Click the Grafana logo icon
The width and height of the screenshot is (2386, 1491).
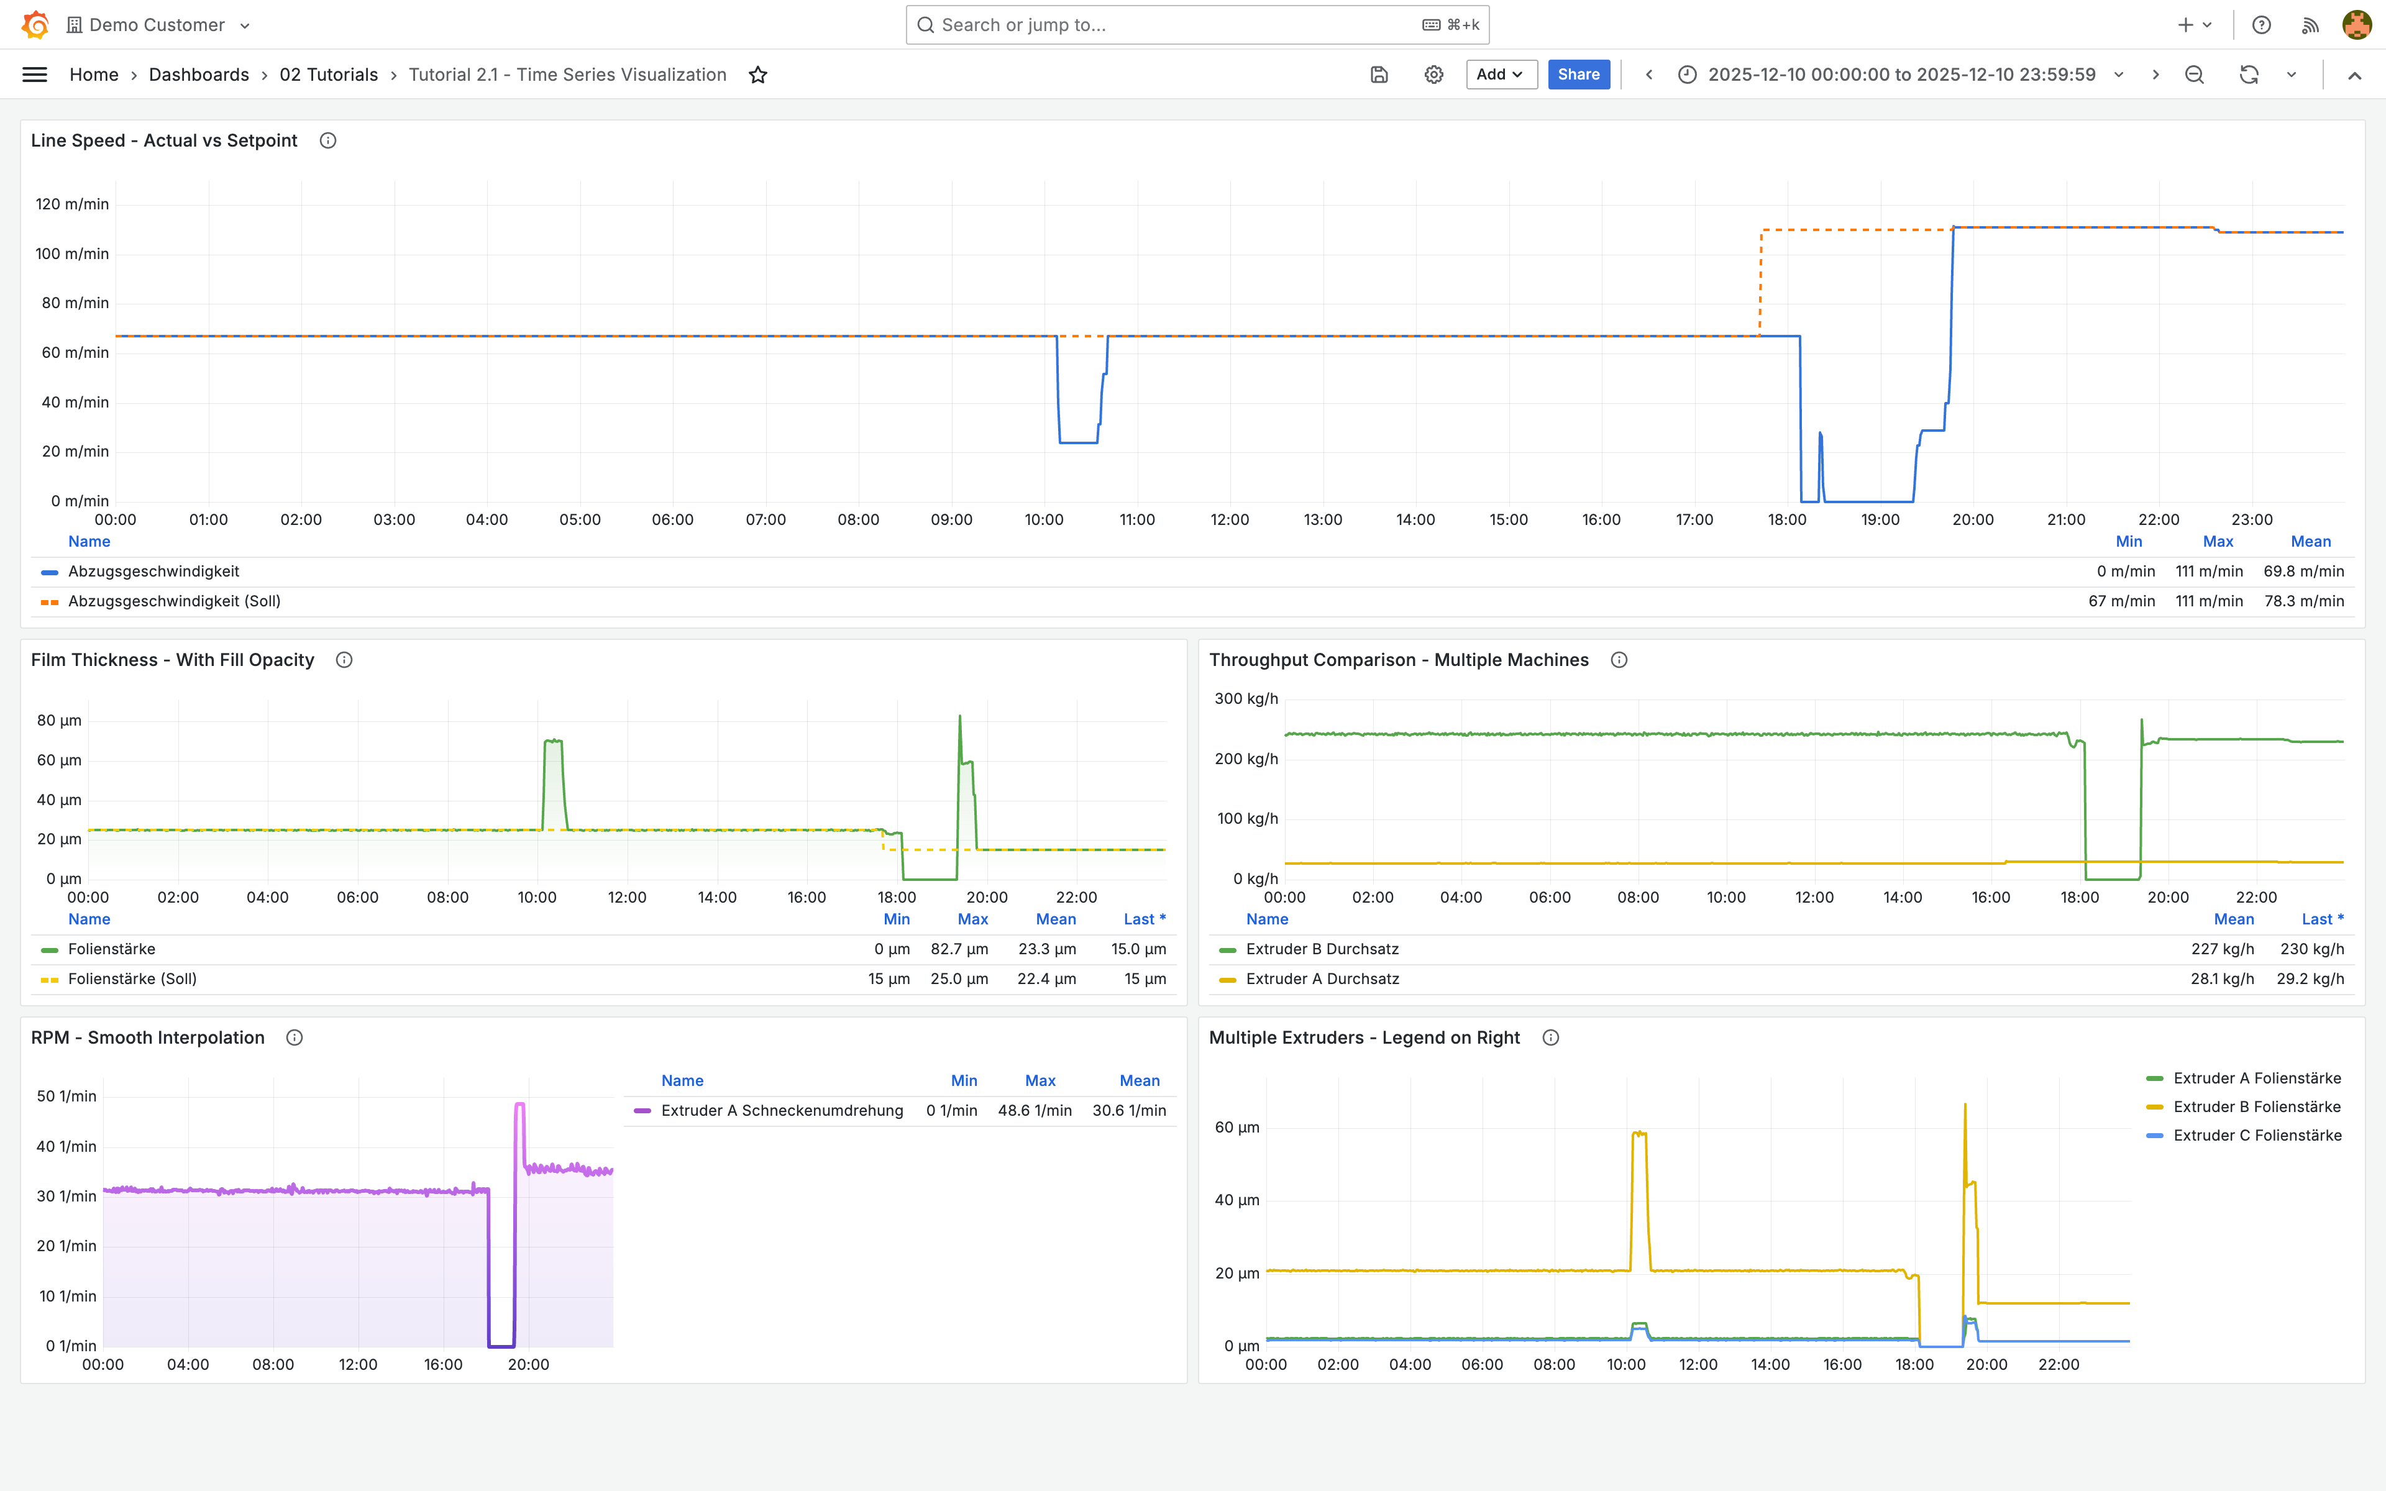pos(35,25)
